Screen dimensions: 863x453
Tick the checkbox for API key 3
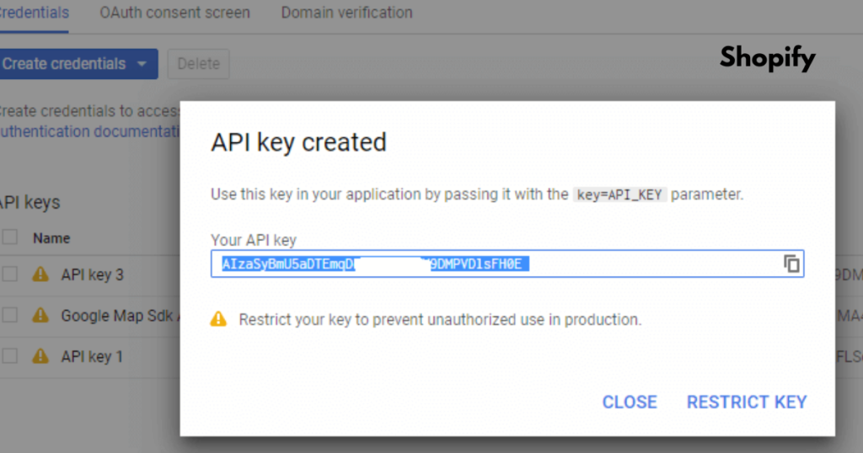coord(9,274)
